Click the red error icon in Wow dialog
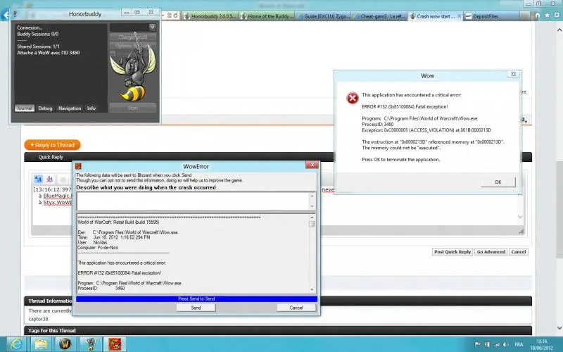563x352 pixels. (353, 98)
